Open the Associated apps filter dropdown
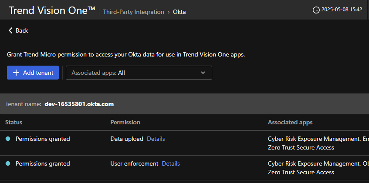Image resolution: width=369 pixels, height=183 pixels. [x=139, y=73]
